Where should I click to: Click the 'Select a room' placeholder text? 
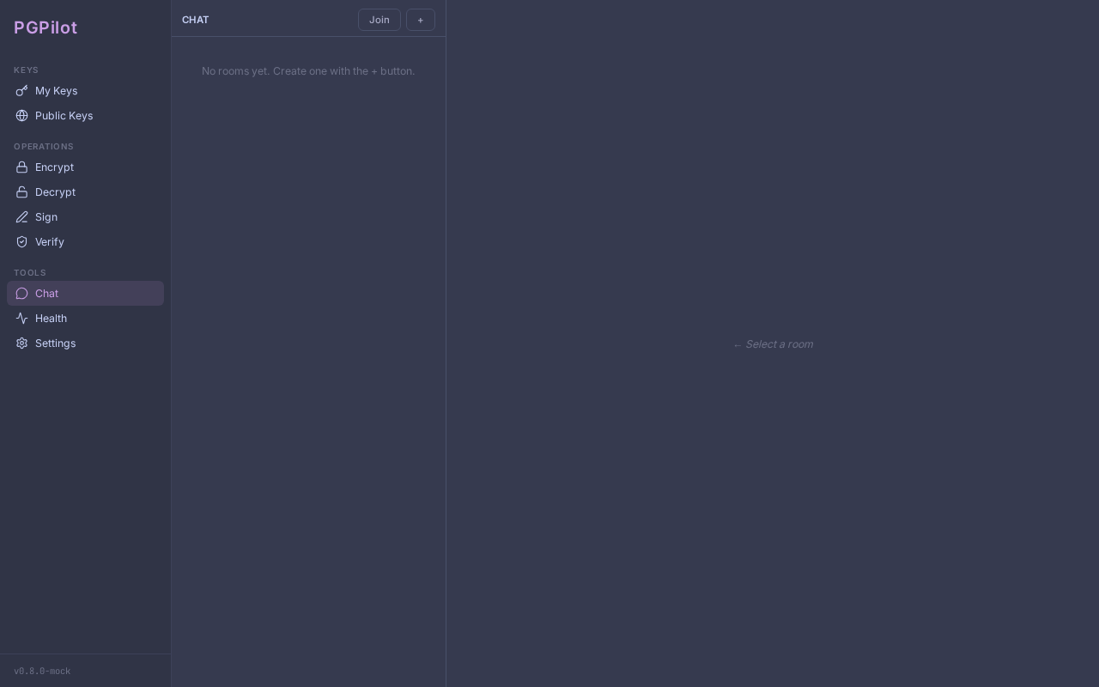[x=773, y=344]
